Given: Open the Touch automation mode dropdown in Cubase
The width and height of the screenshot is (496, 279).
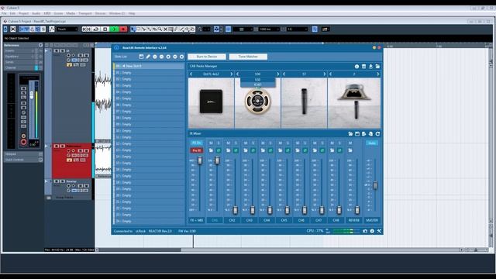Looking at the screenshot, I should (x=67, y=29).
